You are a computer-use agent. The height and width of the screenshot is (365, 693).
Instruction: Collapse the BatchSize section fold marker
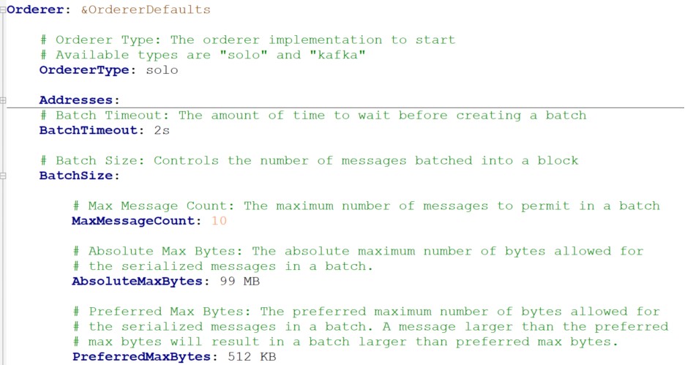pyautogui.click(x=3, y=176)
